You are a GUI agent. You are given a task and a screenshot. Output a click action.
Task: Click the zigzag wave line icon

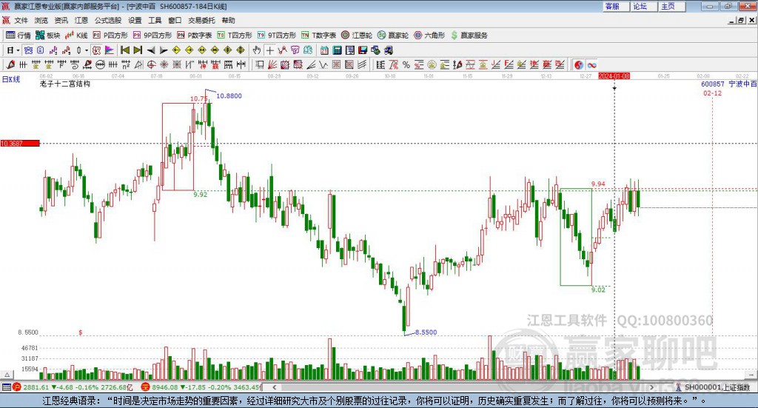point(323,64)
